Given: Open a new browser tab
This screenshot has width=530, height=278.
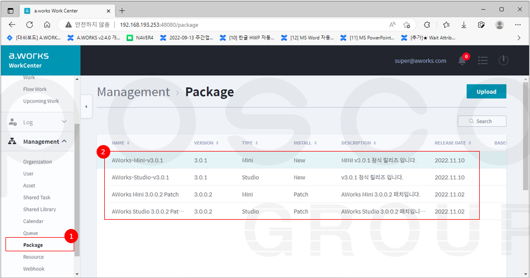Looking at the screenshot, I should pyautogui.click(x=122, y=11).
